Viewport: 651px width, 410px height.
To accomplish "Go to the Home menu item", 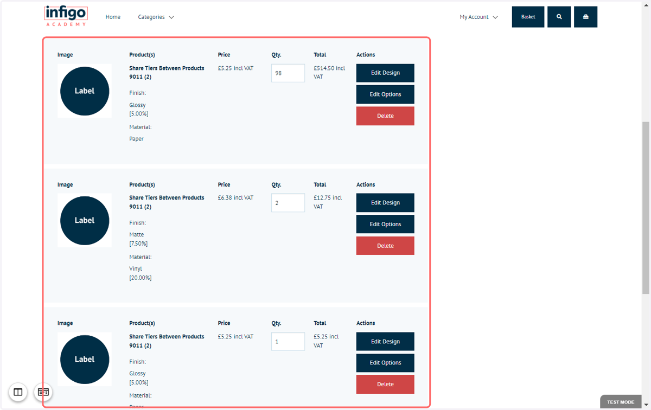I will (x=113, y=17).
